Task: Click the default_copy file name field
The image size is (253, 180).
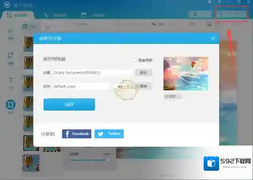Action: point(81,86)
